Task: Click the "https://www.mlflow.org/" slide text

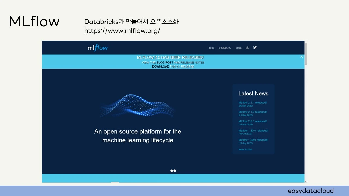Action: (122, 31)
